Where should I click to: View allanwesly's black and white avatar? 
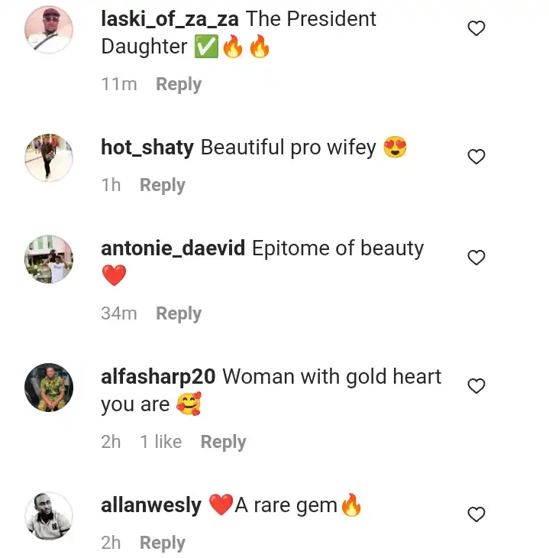(x=49, y=516)
